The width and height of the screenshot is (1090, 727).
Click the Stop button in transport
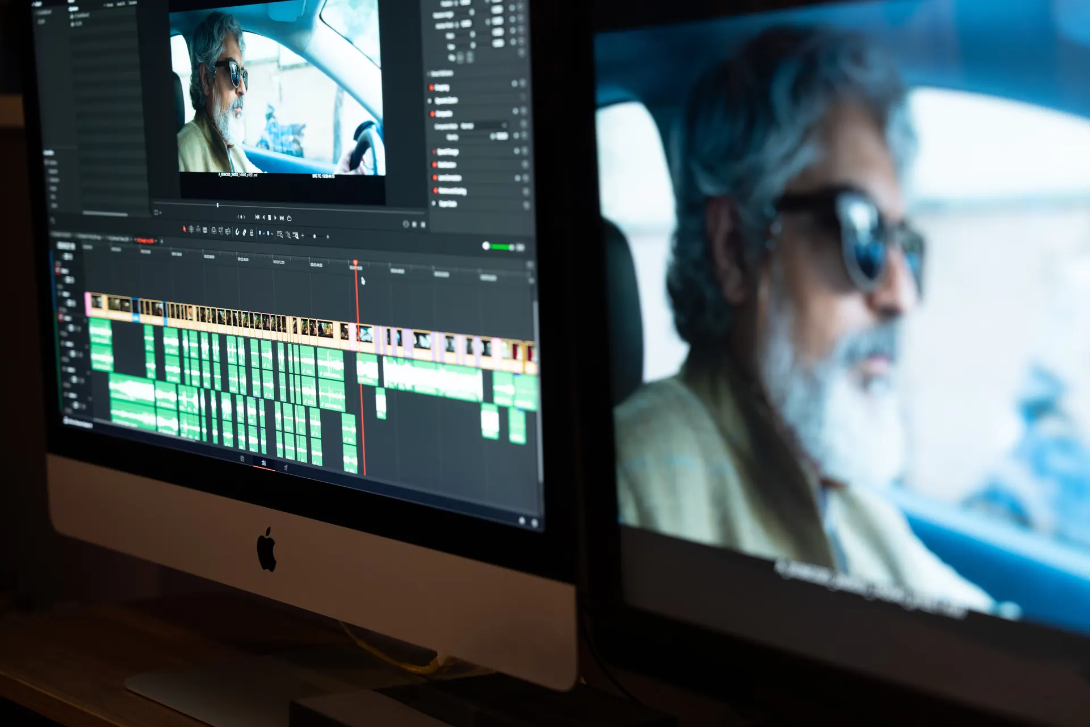[x=269, y=218]
